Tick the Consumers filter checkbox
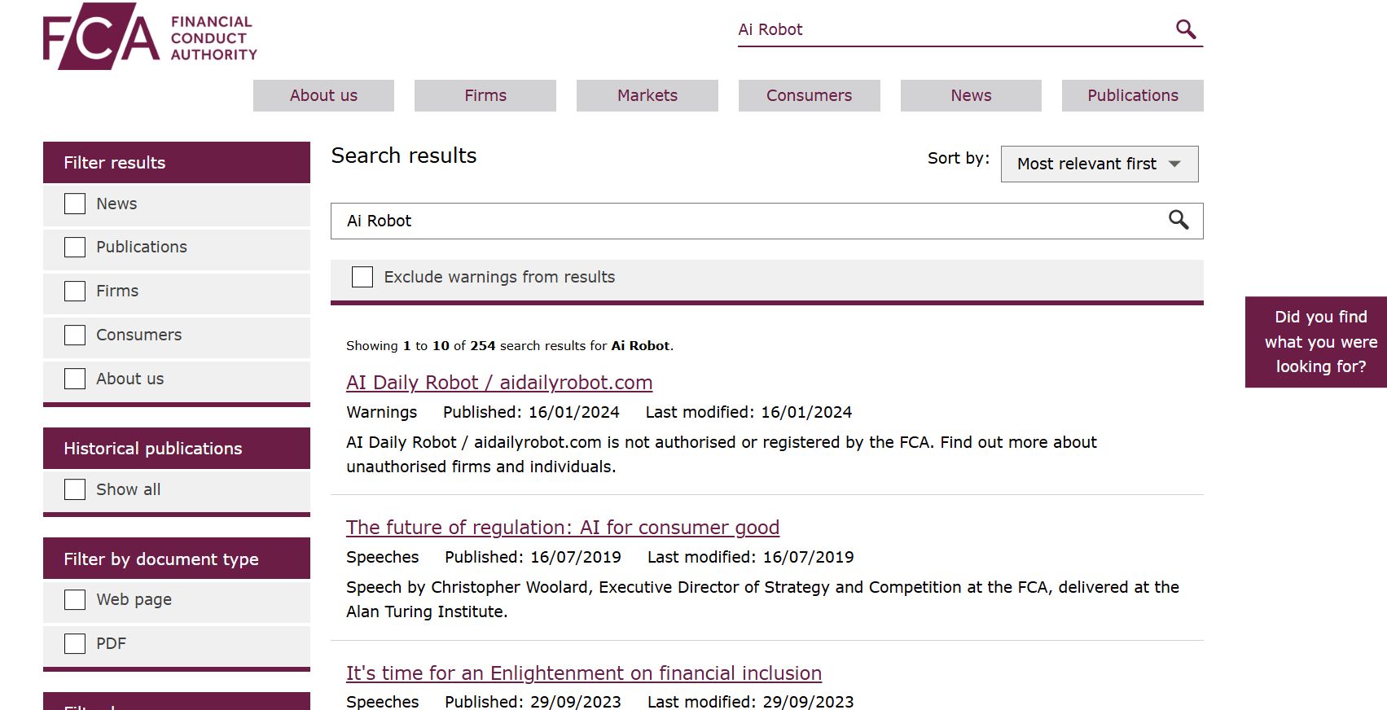 pos(75,335)
